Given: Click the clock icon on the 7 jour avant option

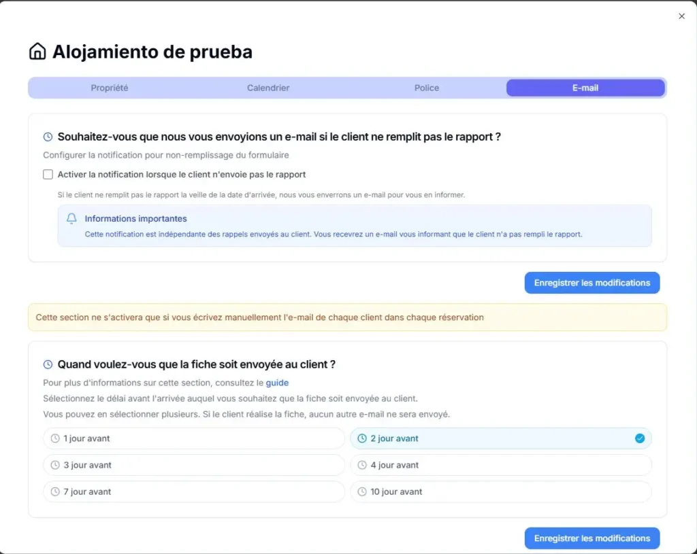Looking at the screenshot, I should [x=54, y=491].
